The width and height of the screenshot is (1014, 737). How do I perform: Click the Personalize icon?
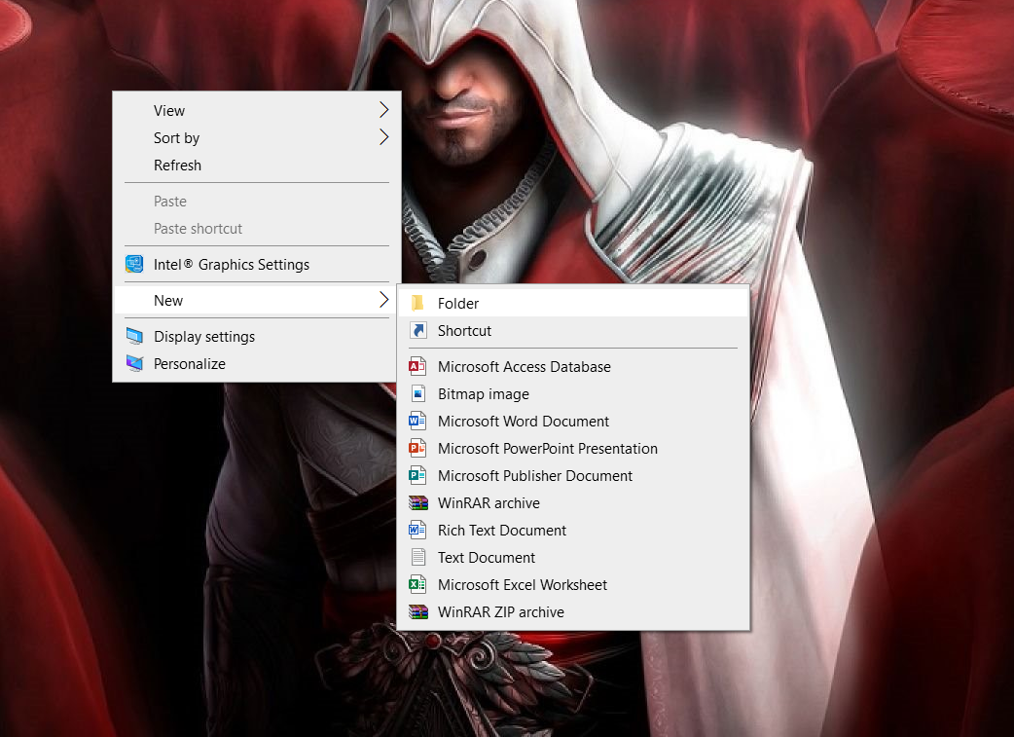point(134,364)
